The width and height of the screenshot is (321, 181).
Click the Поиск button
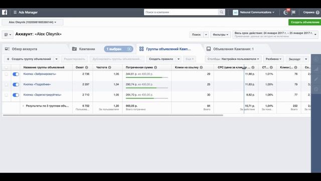tap(196, 35)
